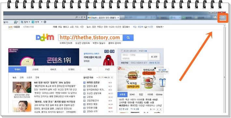Click the 폰번호 로그인 link
The width and height of the screenshot is (231, 118).
click(x=155, y=63)
